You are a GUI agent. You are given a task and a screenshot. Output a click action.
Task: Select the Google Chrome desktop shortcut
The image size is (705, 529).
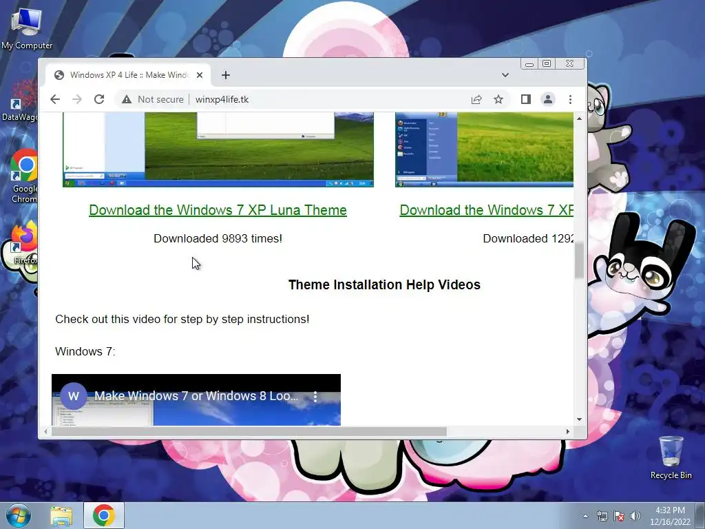25,176
